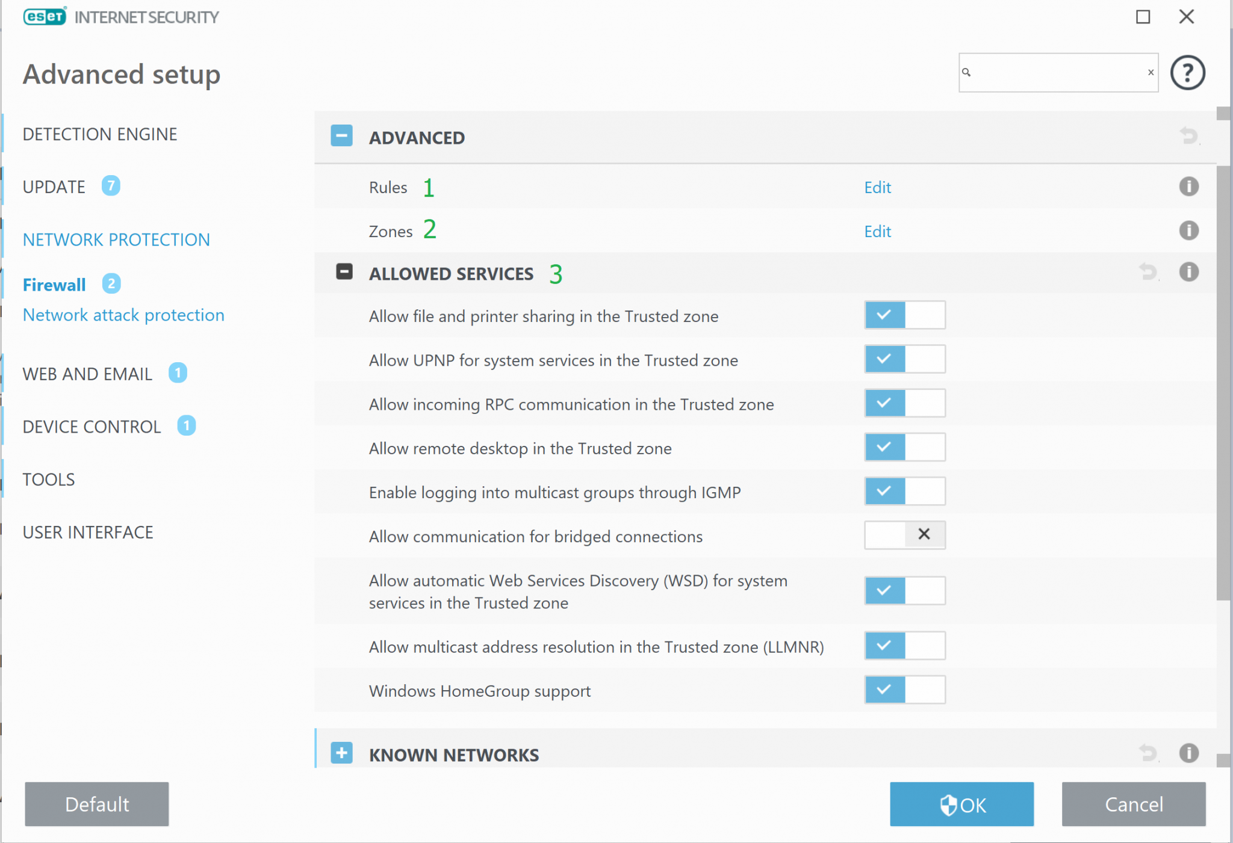This screenshot has width=1233, height=843.
Task: Click the OK button
Action: click(961, 804)
